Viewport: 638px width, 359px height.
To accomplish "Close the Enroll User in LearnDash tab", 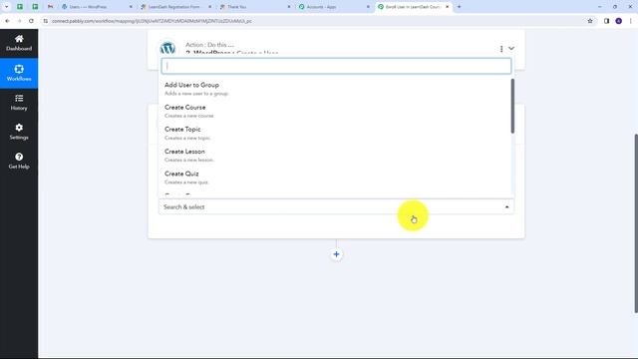I will 448,7.
